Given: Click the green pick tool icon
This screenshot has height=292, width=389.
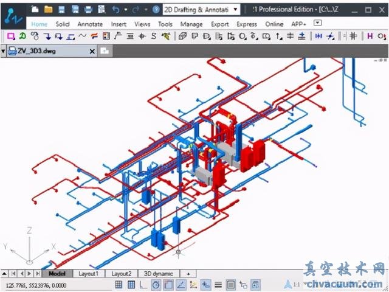Looking at the screenshot, I should (x=166, y=36).
